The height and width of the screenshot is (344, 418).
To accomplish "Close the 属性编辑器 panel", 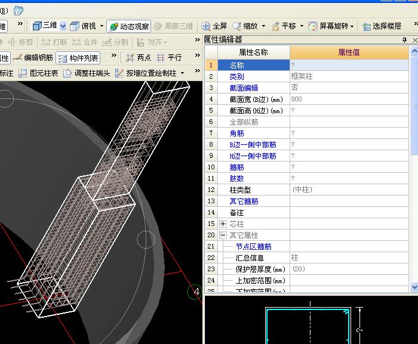I will [x=415, y=40].
